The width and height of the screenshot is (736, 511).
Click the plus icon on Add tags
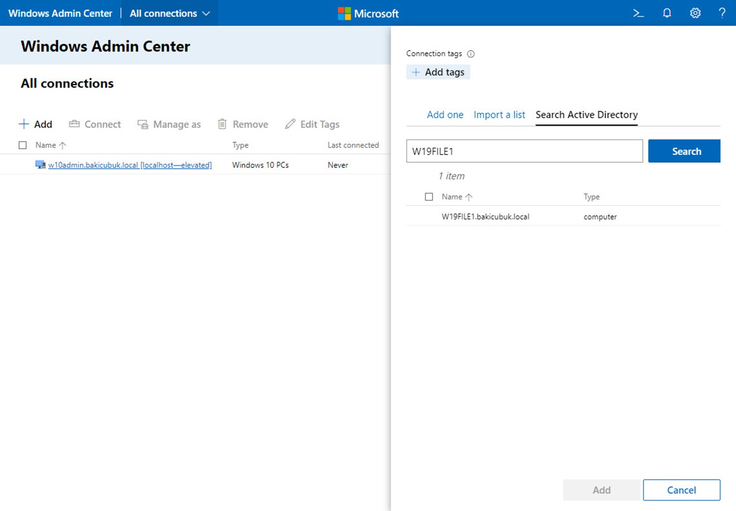pos(416,72)
